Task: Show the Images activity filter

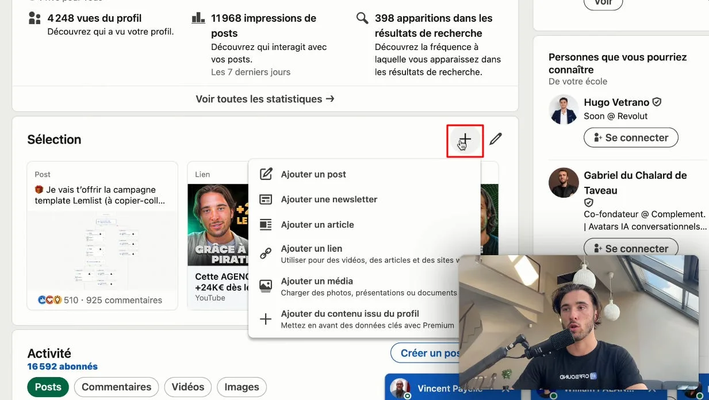Action: 242,387
